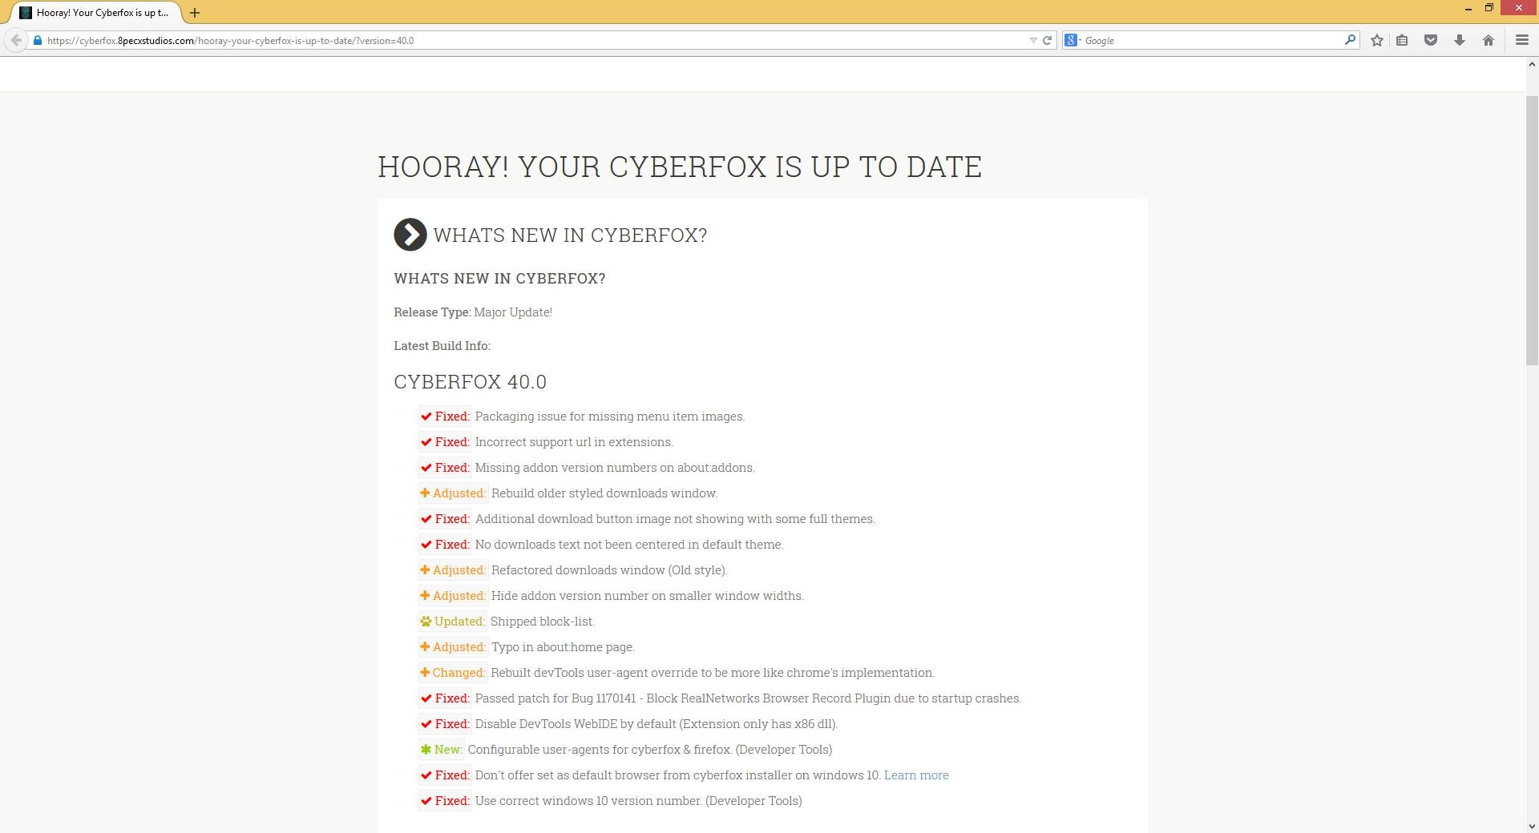This screenshot has height=833, width=1539.
Task: Click 'Typo in about:home page' entry
Action: [x=563, y=647]
